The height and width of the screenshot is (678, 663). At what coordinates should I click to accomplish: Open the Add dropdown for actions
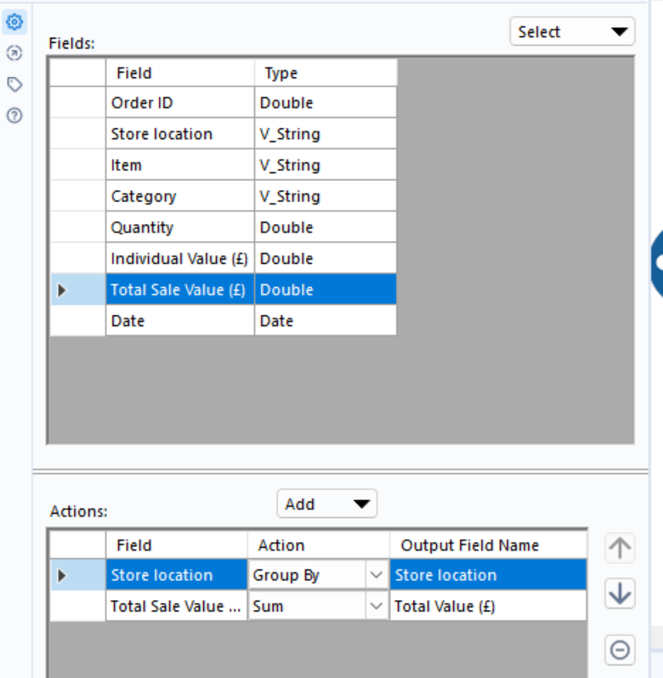tap(326, 504)
